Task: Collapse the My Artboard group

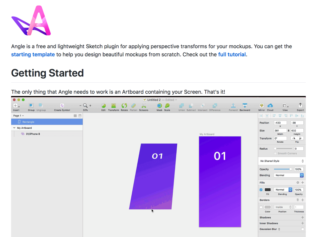Action: pyautogui.click(x=14, y=128)
